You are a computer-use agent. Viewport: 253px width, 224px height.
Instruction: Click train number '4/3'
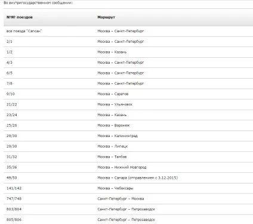pos(10,63)
